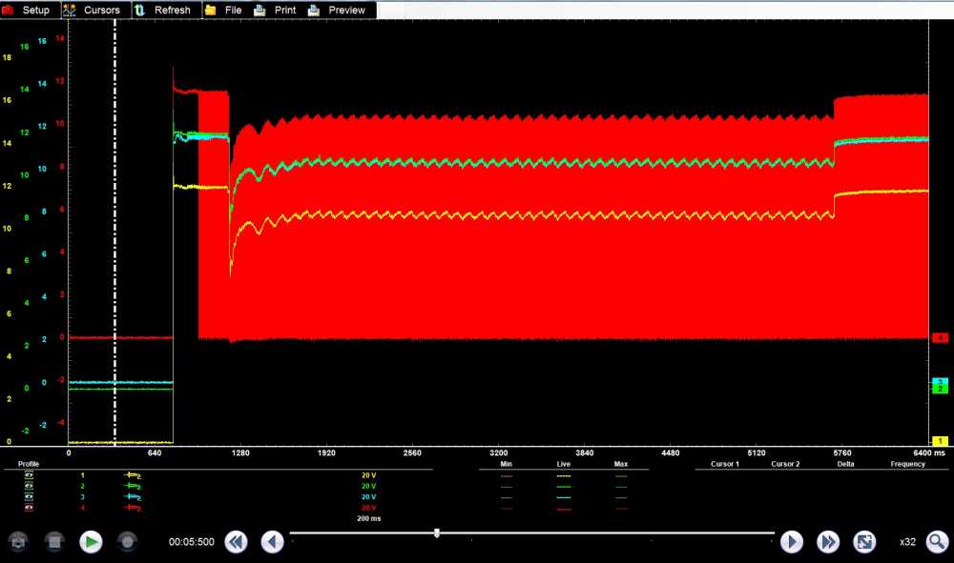The height and width of the screenshot is (563, 954).
Task: Toggle visibility of channel 1 trace
Action: click(29, 474)
